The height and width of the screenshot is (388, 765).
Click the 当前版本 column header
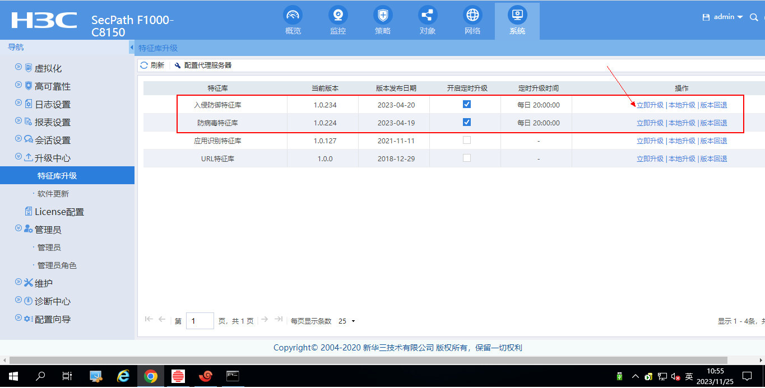click(x=325, y=88)
